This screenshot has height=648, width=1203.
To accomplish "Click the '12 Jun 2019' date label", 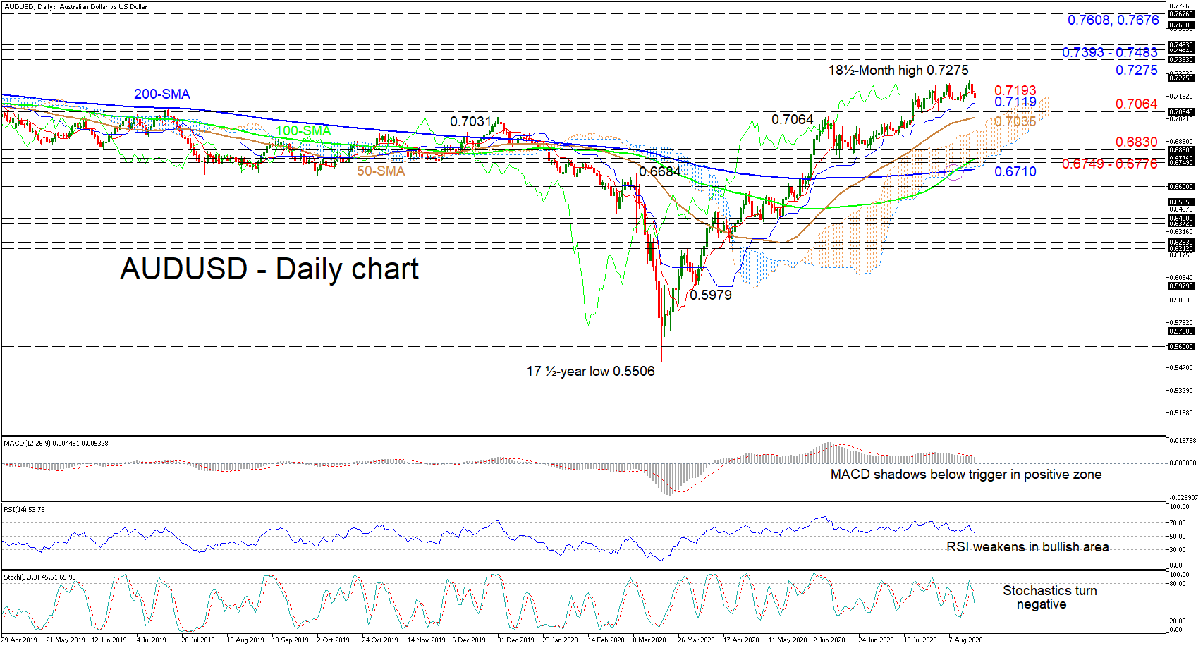I will tap(109, 640).
